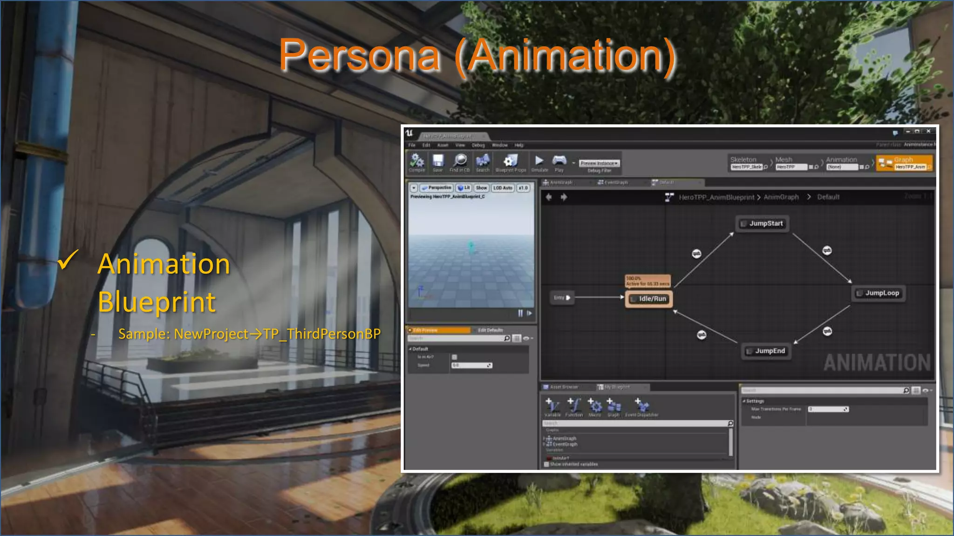The height and width of the screenshot is (536, 954).
Task: Expand the Play options arrow
Action: (x=573, y=163)
